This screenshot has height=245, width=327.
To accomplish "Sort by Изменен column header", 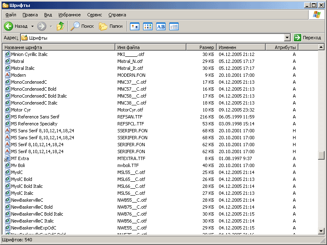I will [241, 47].
